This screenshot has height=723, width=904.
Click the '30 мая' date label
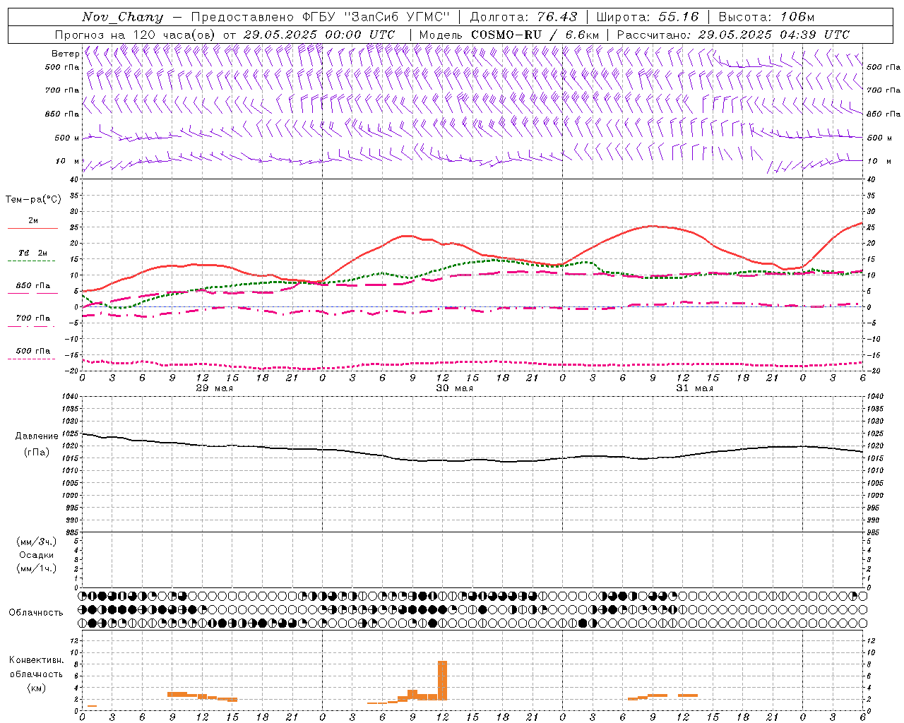point(454,388)
